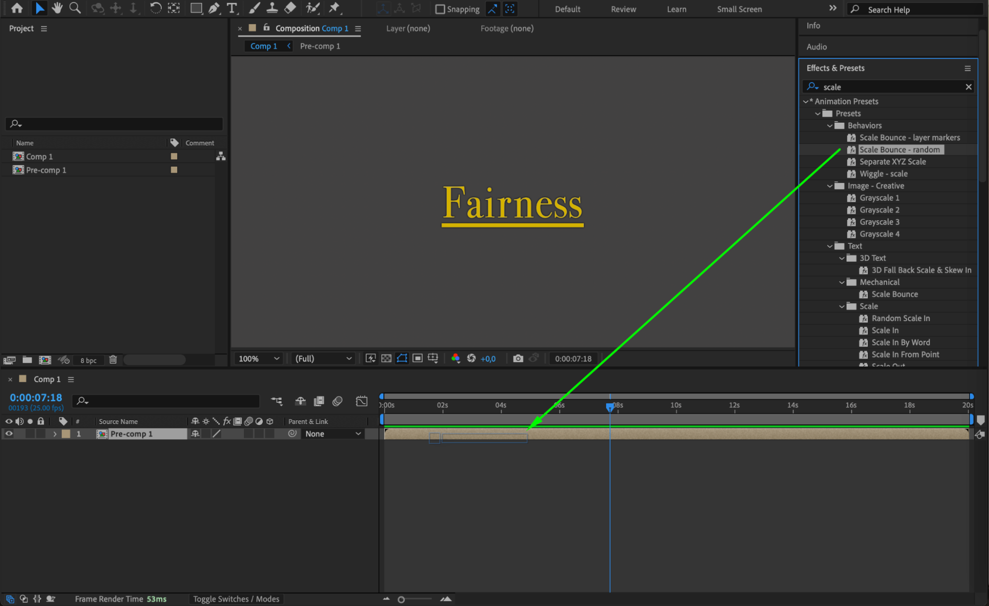Image resolution: width=989 pixels, height=606 pixels.
Task: Select the Rotation tool
Action: tap(155, 8)
